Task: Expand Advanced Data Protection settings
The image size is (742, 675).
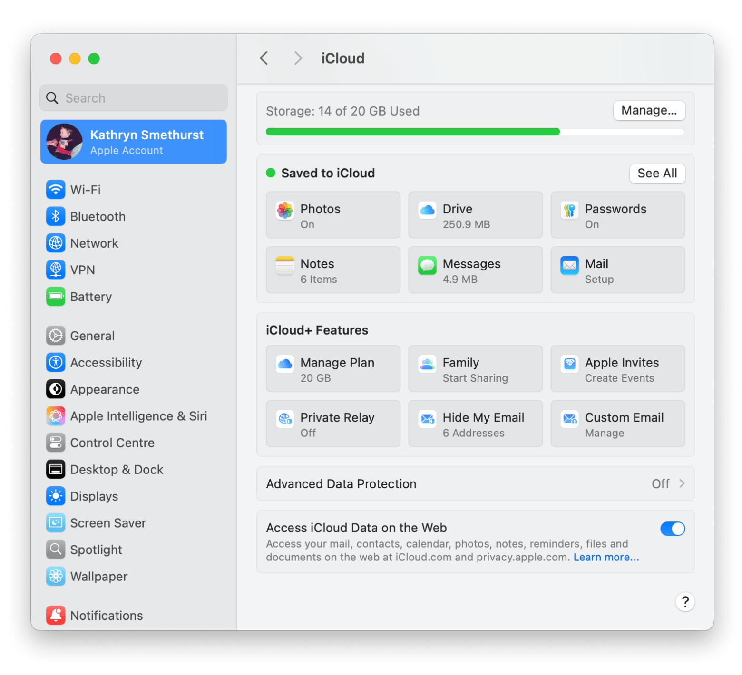Action: 475,484
